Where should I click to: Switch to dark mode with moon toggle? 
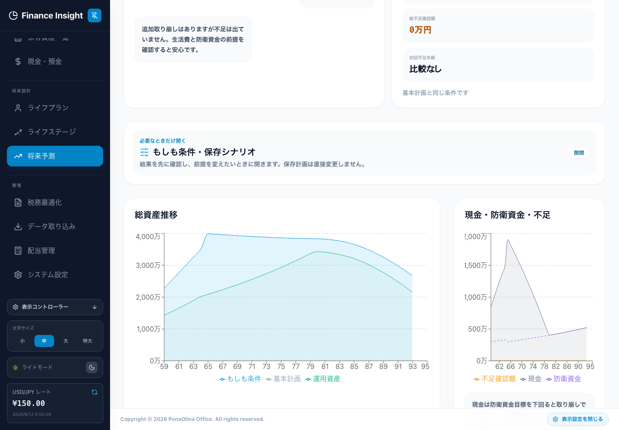(x=92, y=368)
